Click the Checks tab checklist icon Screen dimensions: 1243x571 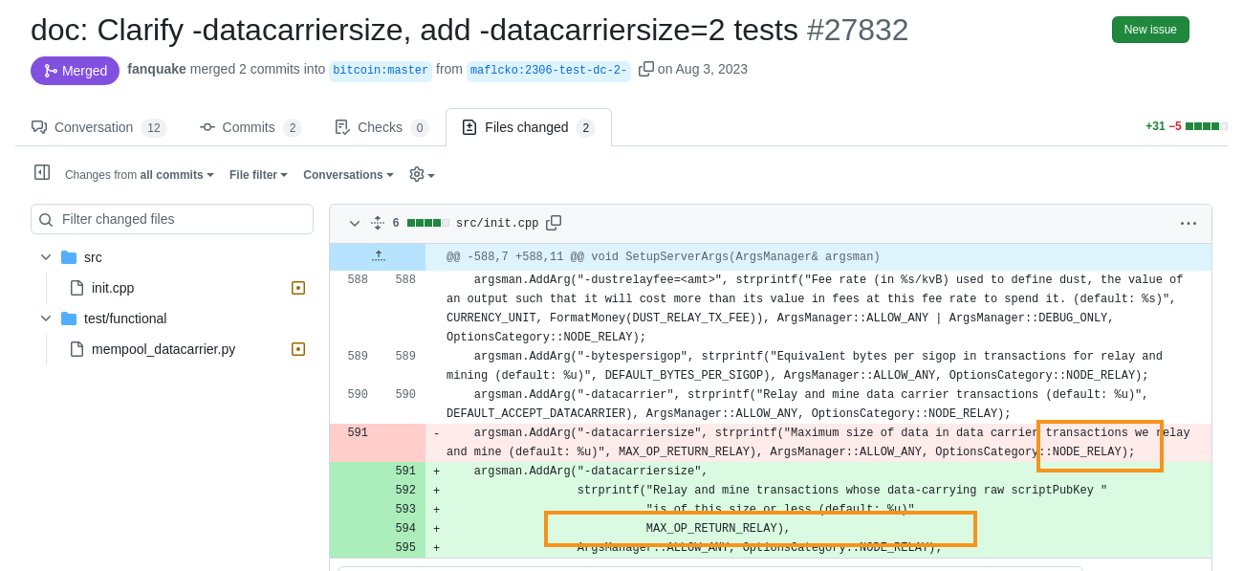342,127
